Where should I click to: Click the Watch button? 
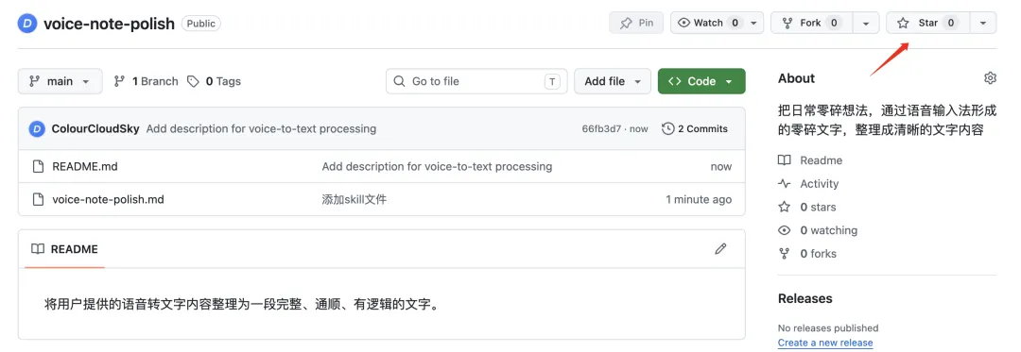[x=708, y=23]
